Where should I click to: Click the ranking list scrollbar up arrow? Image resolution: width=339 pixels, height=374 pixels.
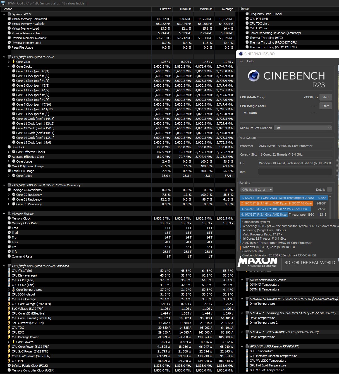click(x=330, y=197)
